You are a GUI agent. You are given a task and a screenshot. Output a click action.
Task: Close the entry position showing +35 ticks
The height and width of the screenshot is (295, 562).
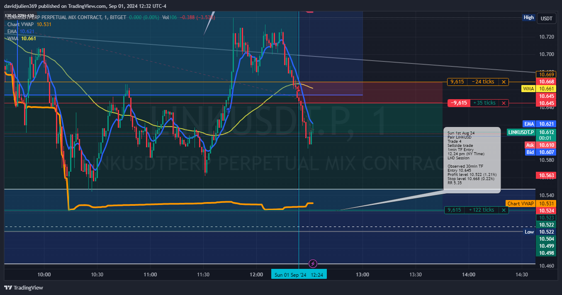(x=504, y=103)
